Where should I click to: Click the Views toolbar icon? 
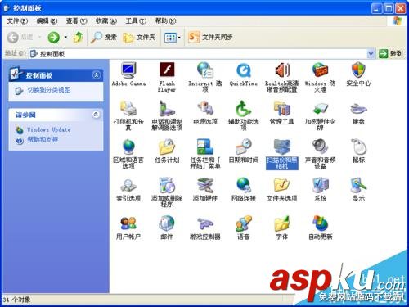pyautogui.click(x=170, y=38)
